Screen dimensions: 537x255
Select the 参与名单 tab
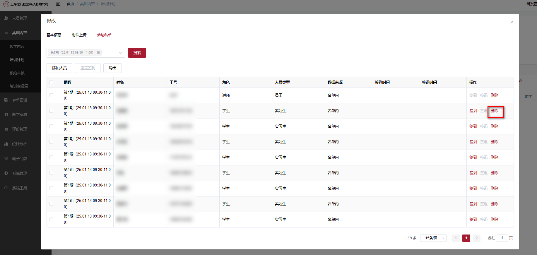point(104,35)
